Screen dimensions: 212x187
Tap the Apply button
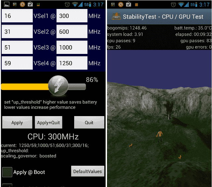[17, 122]
